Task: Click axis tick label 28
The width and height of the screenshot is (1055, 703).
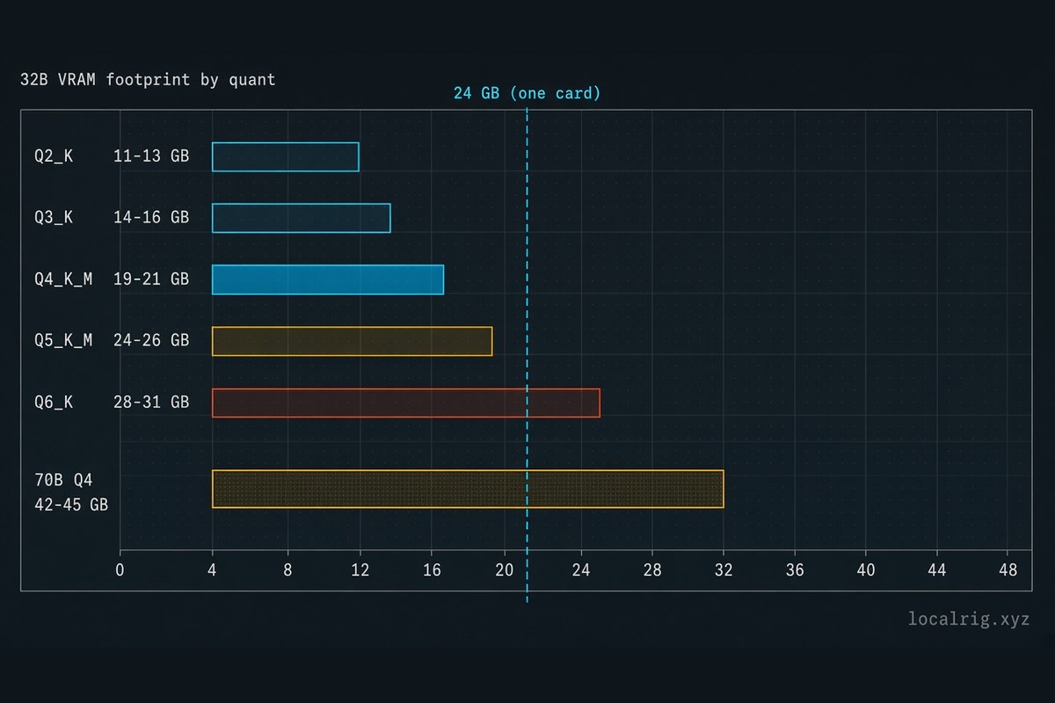Action: [651, 570]
